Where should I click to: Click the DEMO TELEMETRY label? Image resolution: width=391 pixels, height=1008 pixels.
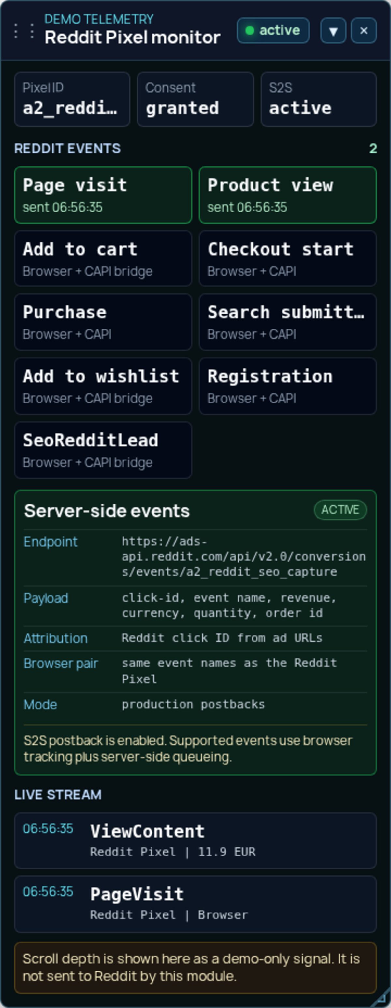pyautogui.click(x=99, y=19)
